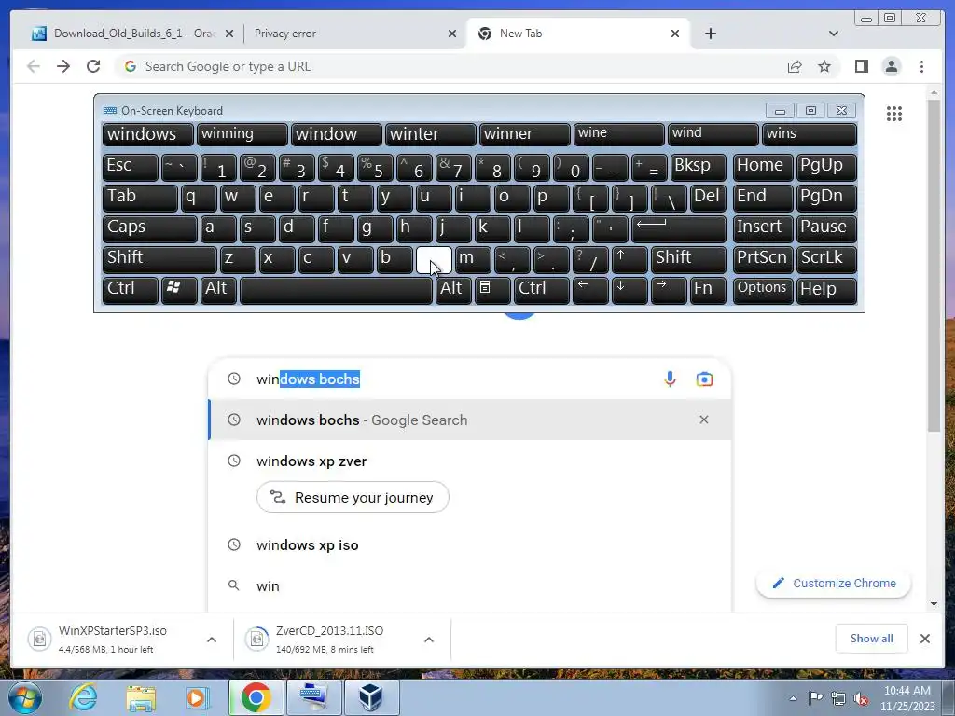The image size is (955, 716).
Task: Toggle the right Ctrl key
Action: (x=542, y=290)
